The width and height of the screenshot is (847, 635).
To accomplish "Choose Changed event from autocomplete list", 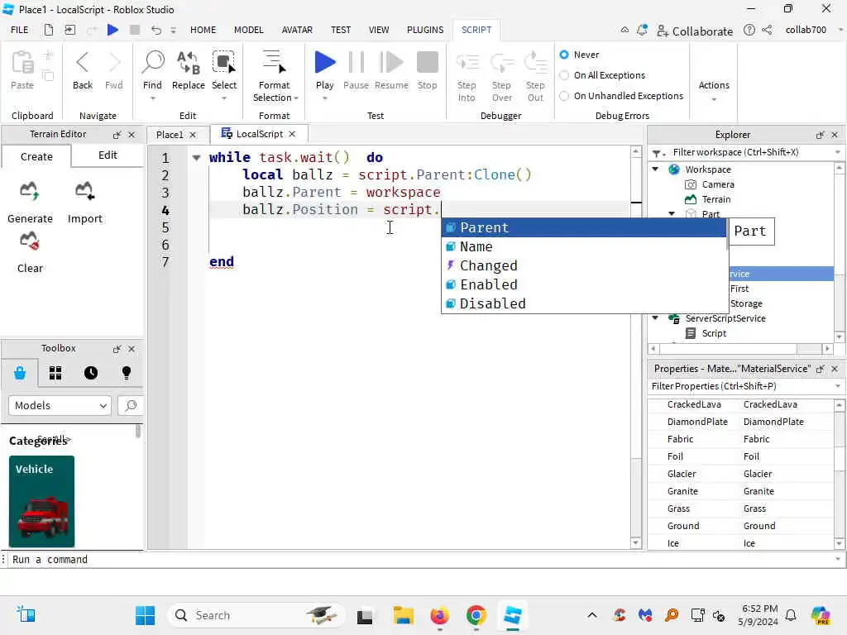I will pos(584,265).
